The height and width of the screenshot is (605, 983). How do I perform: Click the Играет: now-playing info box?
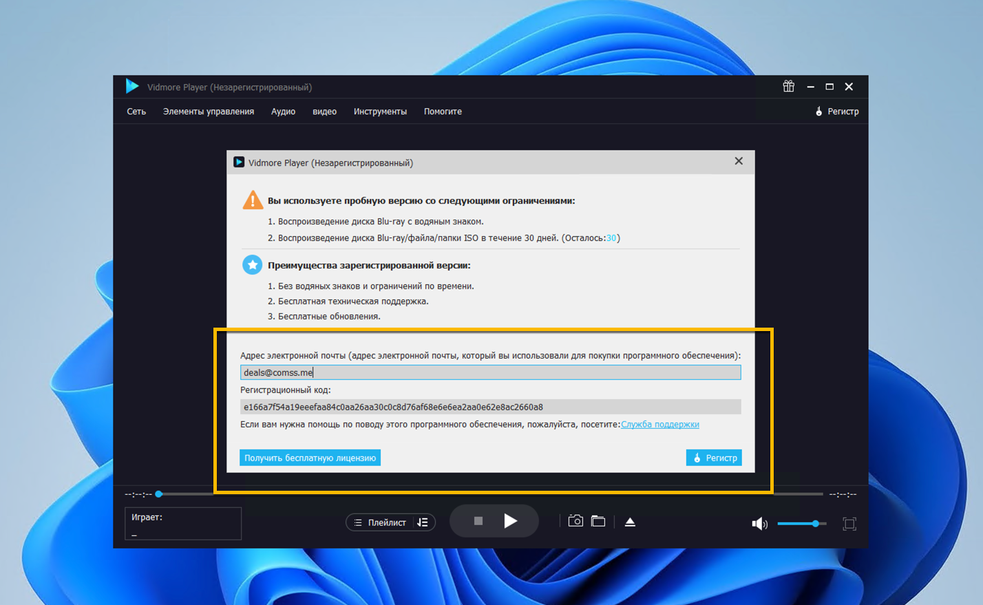pyautogui.click(x=183, y=524)
